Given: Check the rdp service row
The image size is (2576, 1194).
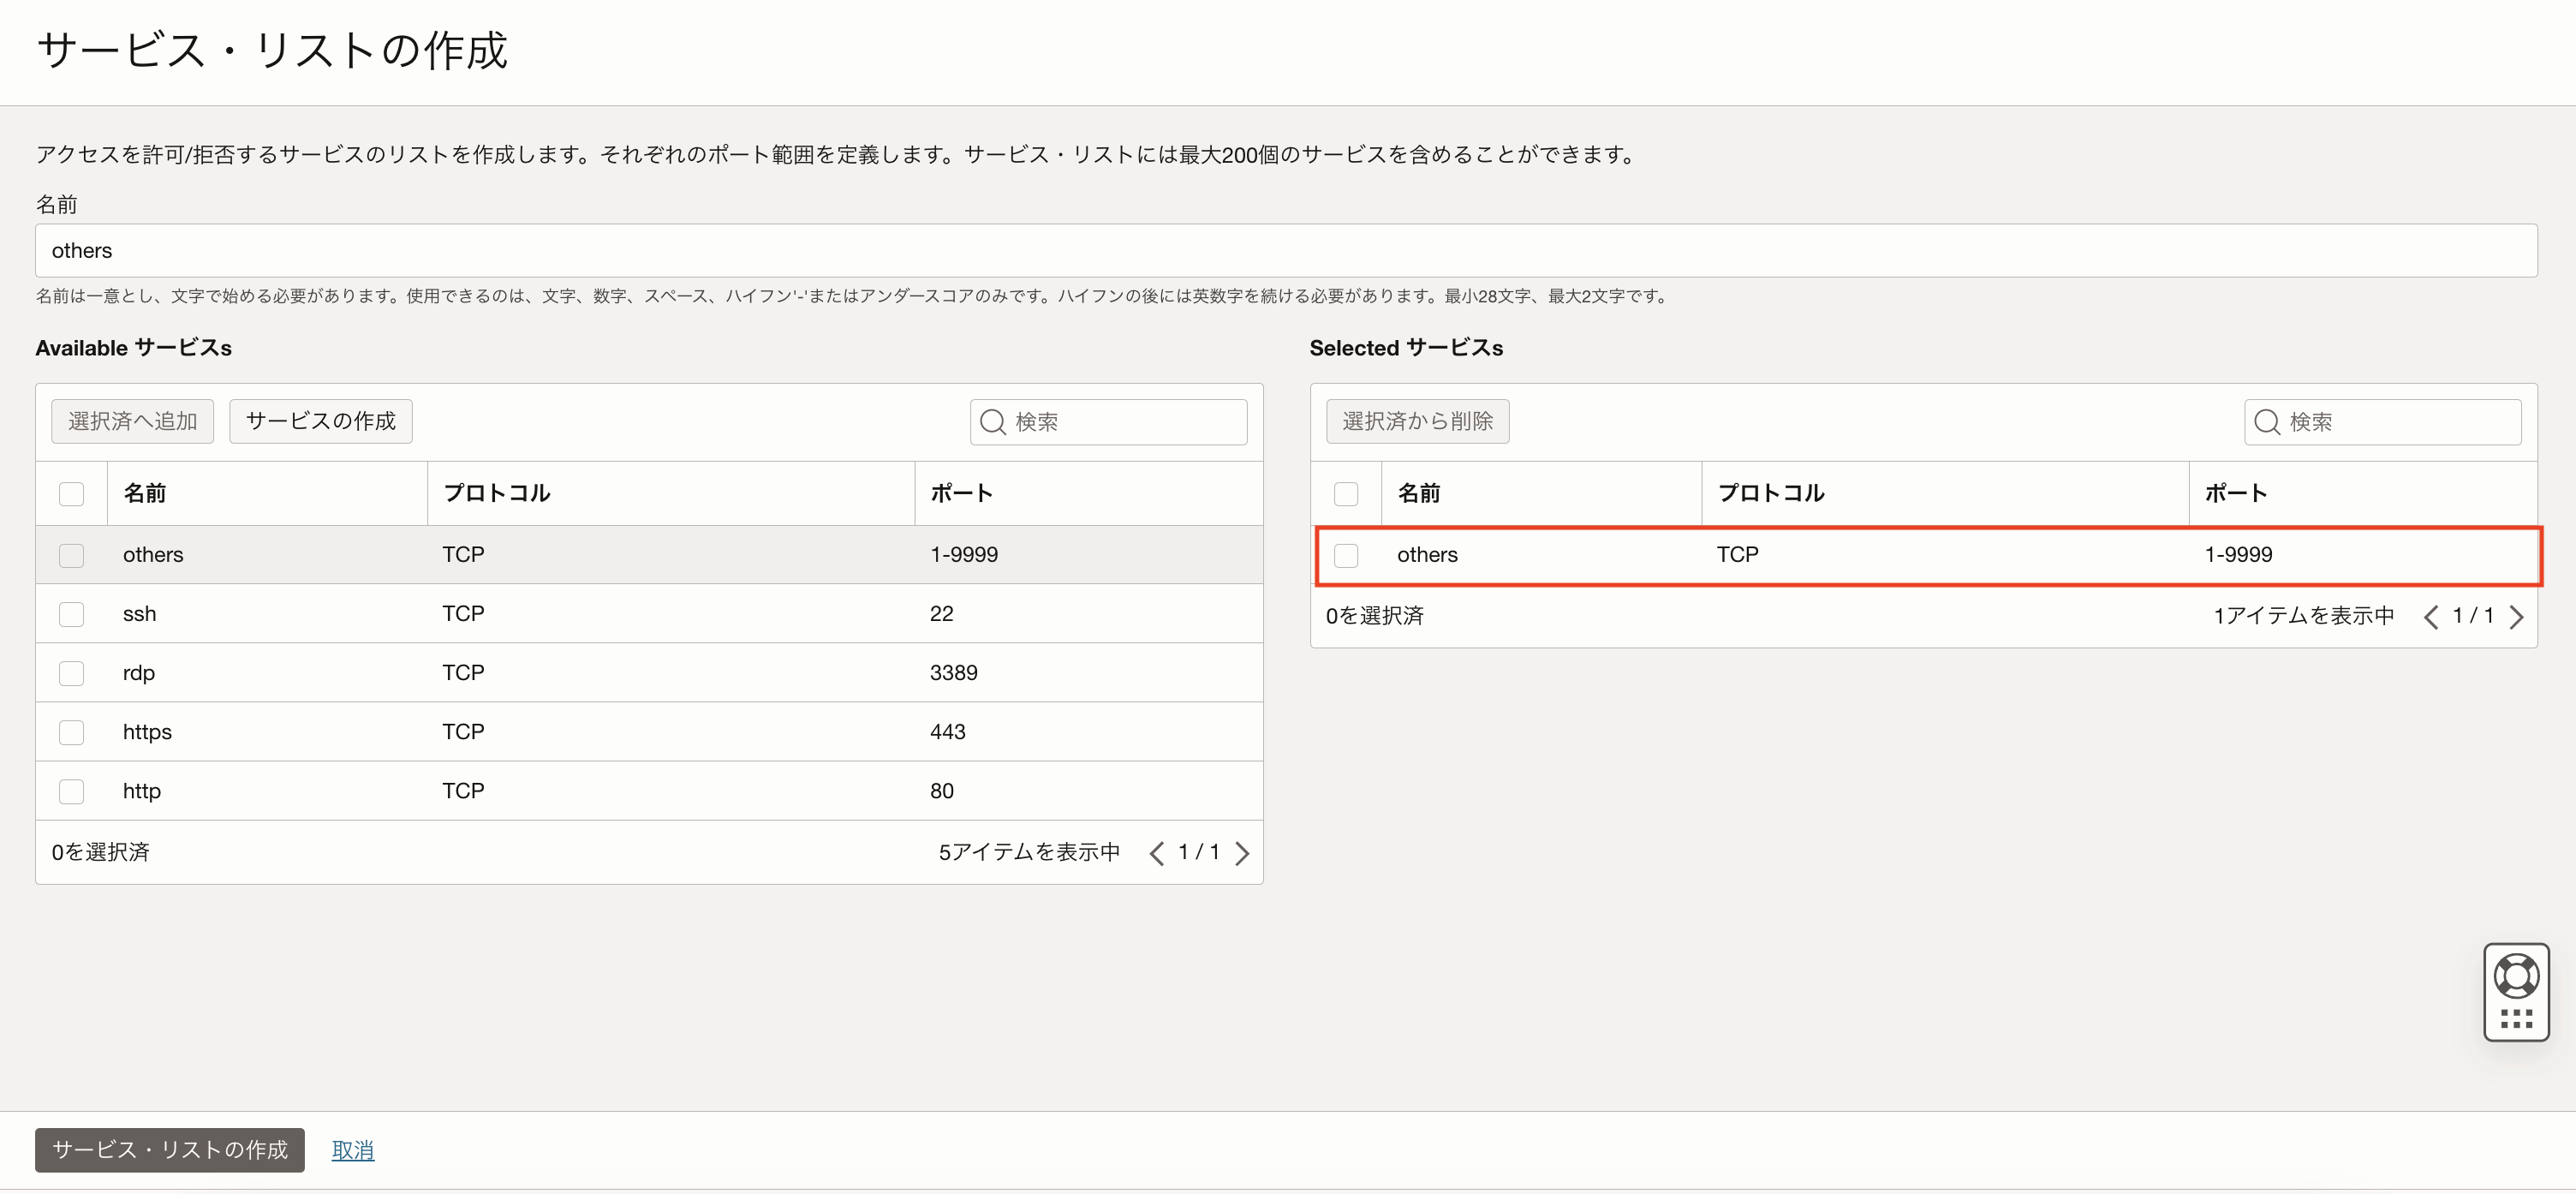Looking at the screenshot, I should click(71, 673).
